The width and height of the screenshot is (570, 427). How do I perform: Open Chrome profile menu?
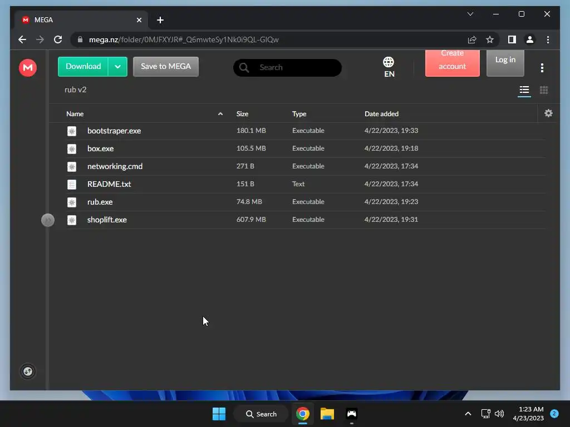tap(530, 39)
